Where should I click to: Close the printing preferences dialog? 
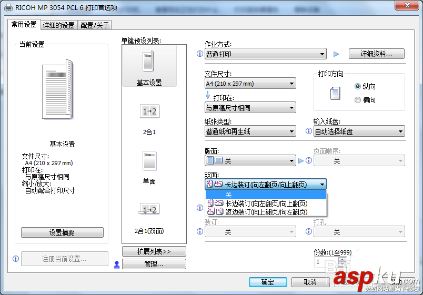407,5
